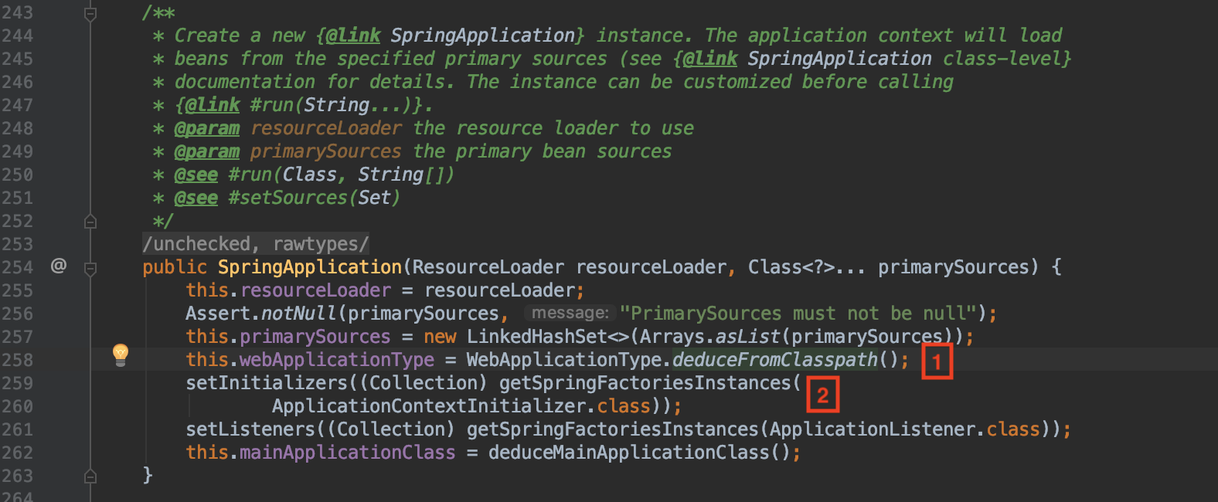Image resolution: width=1218 pixels, height=502 pixels.
Task: Click the @ gutter marker on line 254
Action: [59, 266]
